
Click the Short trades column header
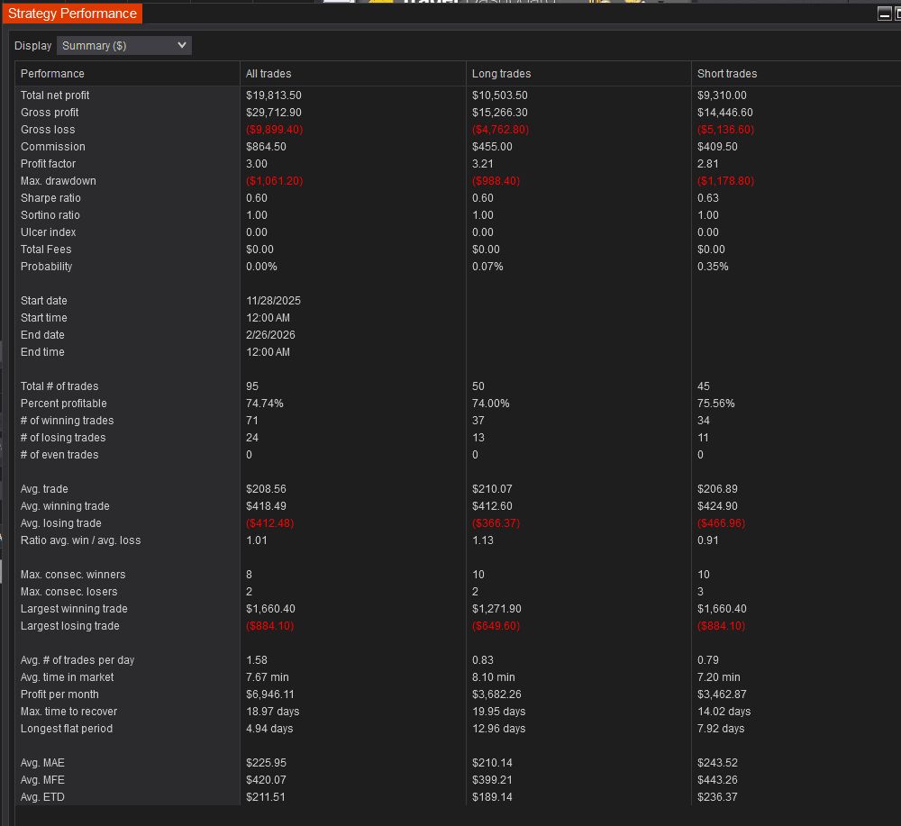[x=727, y=74]
